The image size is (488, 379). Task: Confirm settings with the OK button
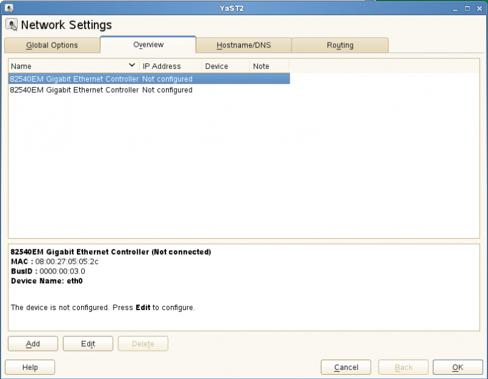[x=457, y=367]
